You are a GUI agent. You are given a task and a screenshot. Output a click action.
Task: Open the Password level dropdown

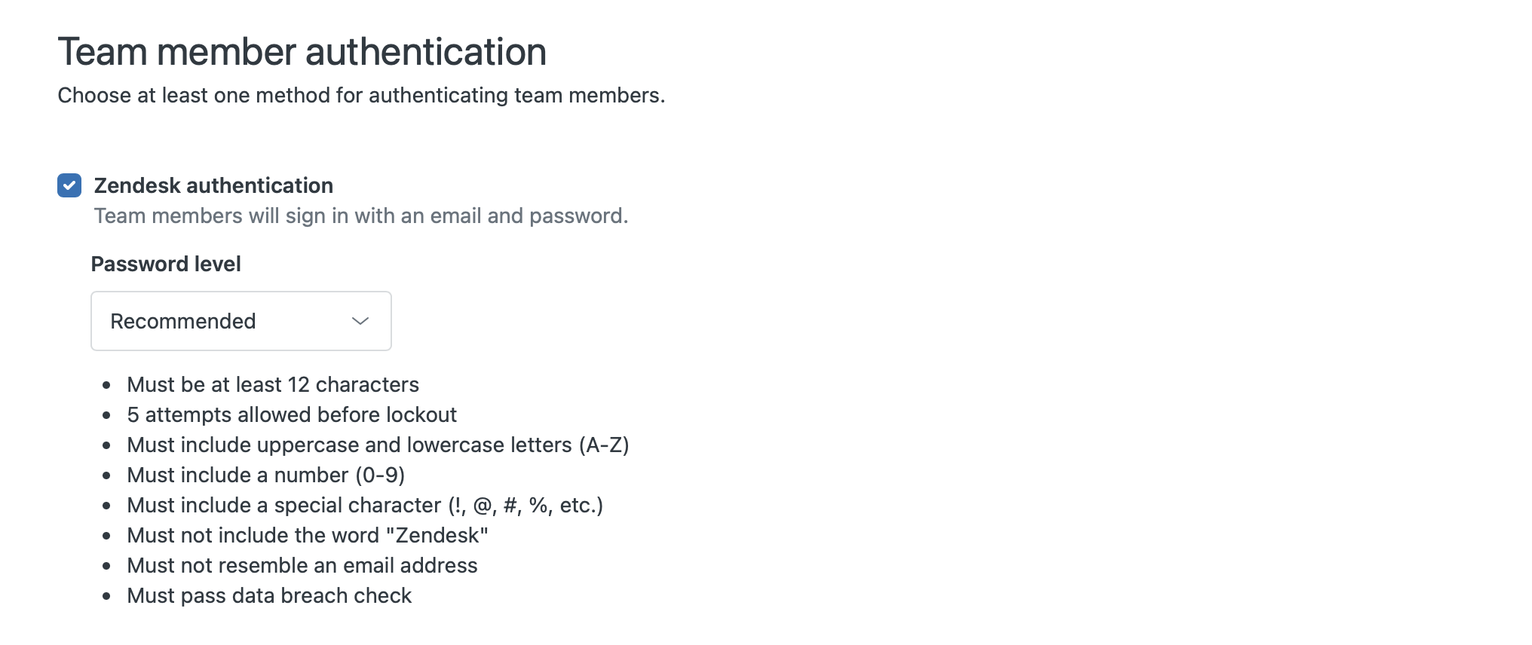[241, 321]
